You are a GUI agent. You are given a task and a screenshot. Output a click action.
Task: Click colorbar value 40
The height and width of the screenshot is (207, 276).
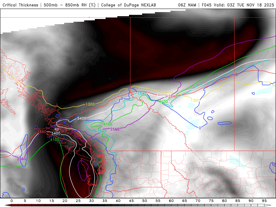(118, 201)
